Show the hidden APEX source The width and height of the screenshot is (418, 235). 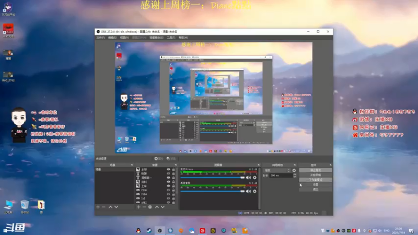pyautogui.click(x=168, y=202)
